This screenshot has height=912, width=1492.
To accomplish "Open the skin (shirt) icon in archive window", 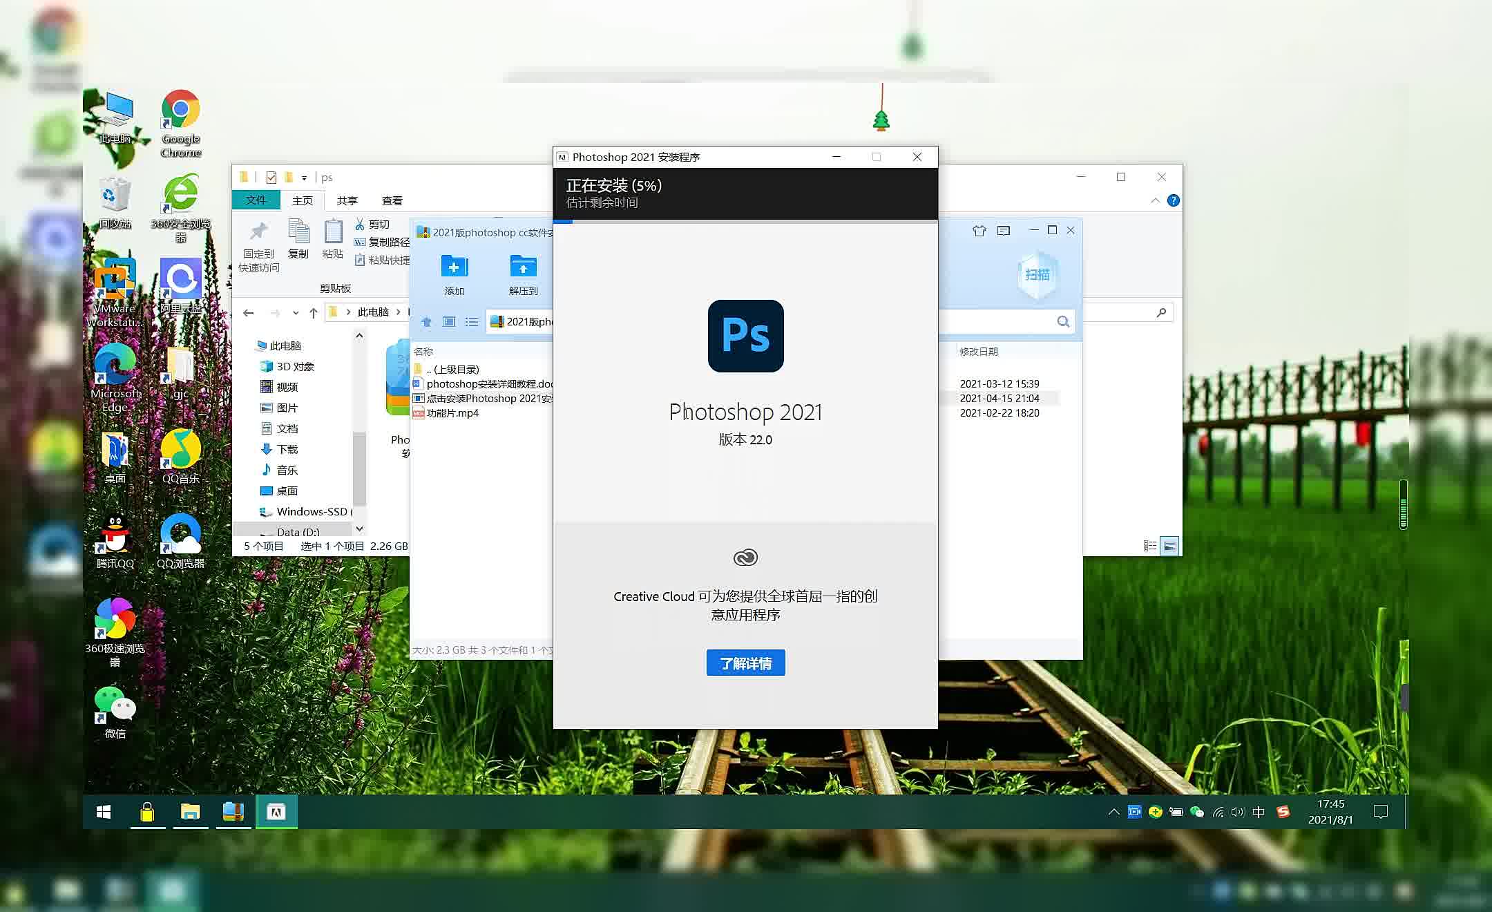I will [x=979, y=231].
